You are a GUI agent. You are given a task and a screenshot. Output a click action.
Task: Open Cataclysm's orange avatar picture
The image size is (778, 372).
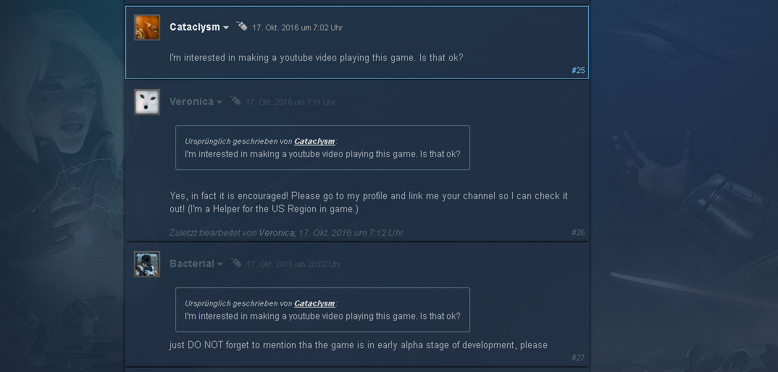pos(147,28)
